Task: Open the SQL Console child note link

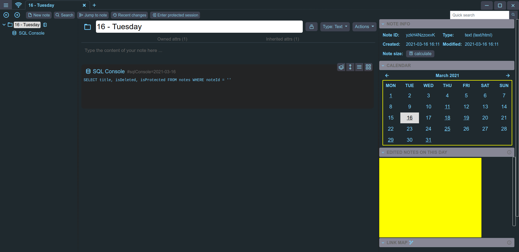Action: pyautogui.click(x=109, y=71)
